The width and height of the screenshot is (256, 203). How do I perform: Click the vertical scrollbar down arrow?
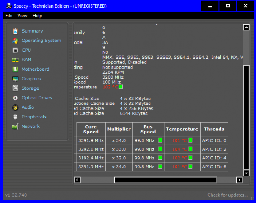coord(246,173)
